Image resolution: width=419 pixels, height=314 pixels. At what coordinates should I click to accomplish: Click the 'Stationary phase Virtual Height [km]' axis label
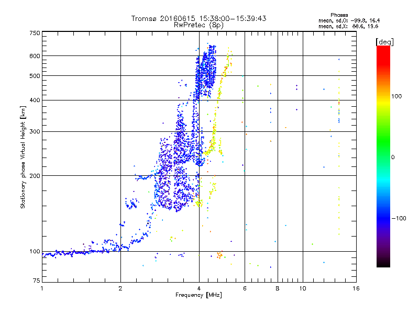(x=23, y=158)
